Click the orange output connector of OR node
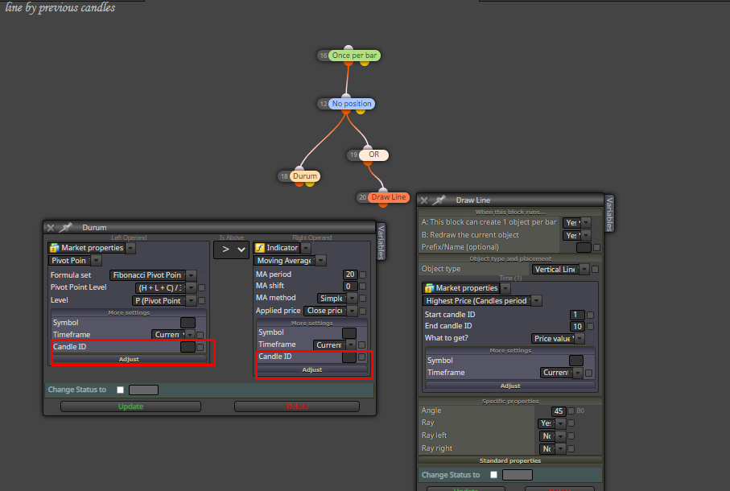Image resolution: width=730 pixels, height=491 pixels. tap(368, 162)
